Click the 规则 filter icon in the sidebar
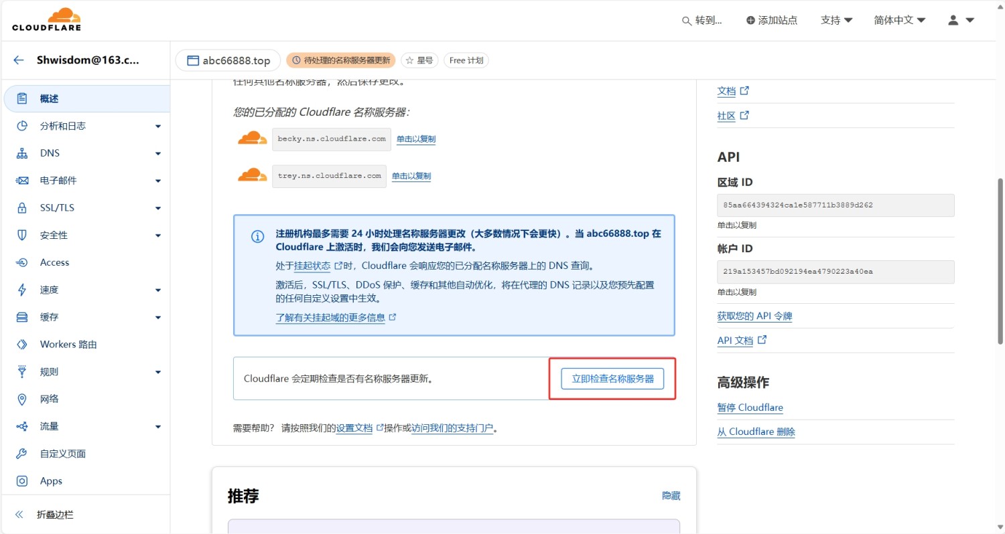The height and width of the screenshot is (534, 1005). pos(22,371)
